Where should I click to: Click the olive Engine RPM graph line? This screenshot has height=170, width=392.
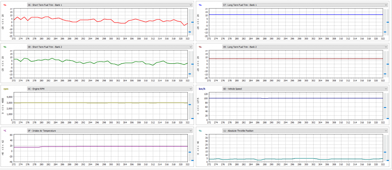click(100, 103)
